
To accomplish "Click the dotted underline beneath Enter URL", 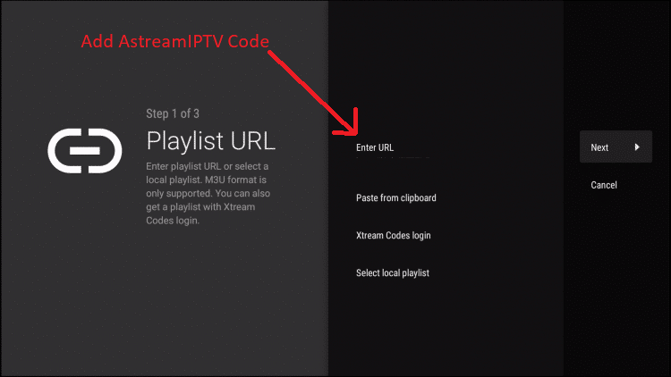I will pos(393,158).
